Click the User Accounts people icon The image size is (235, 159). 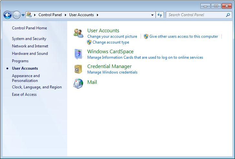pyautogui.click(x=78, y=33)
